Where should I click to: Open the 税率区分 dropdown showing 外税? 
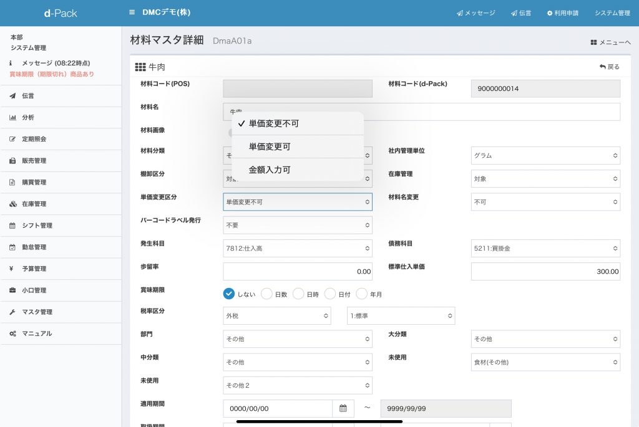[x=276, y=316]
